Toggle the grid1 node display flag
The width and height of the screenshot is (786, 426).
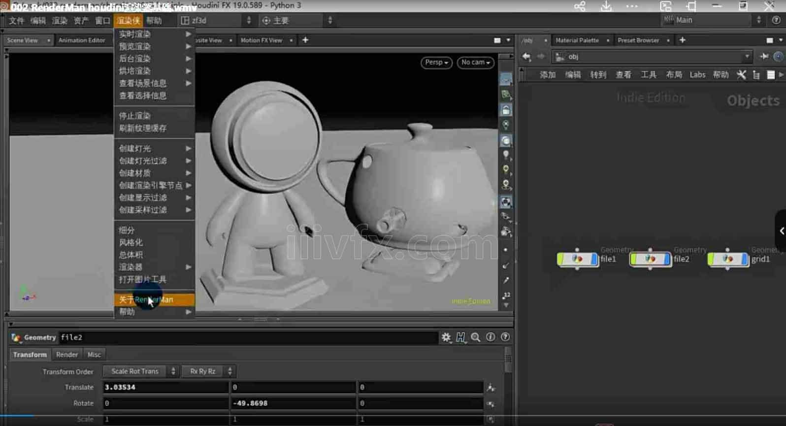[x=745, y=259]
